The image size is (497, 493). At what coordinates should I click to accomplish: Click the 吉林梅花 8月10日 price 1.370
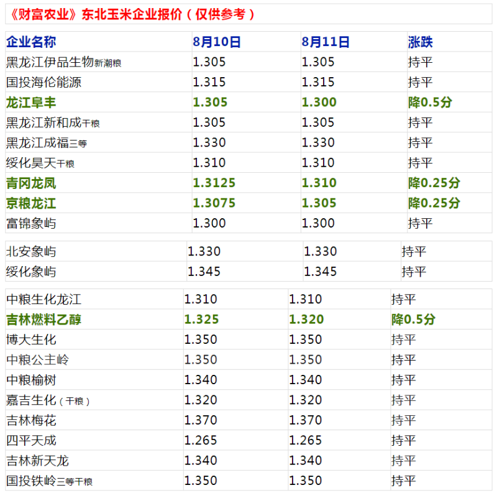point(201,421)
